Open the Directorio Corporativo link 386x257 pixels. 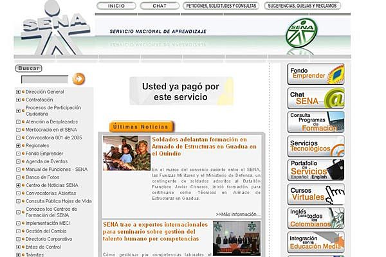click(x=49, y=239)
